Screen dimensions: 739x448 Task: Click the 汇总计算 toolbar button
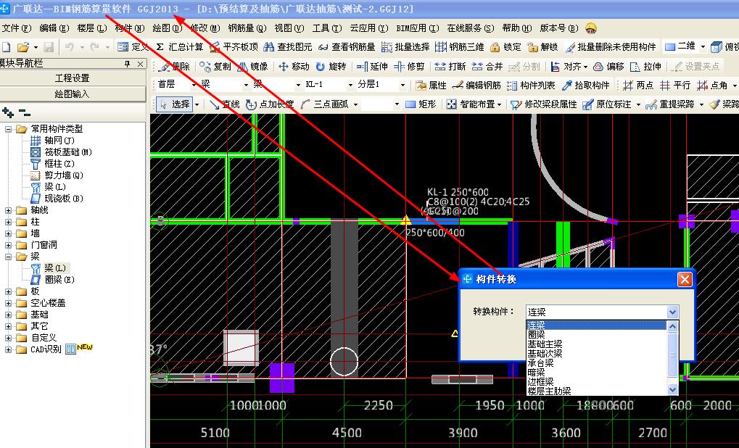point(180,46)
